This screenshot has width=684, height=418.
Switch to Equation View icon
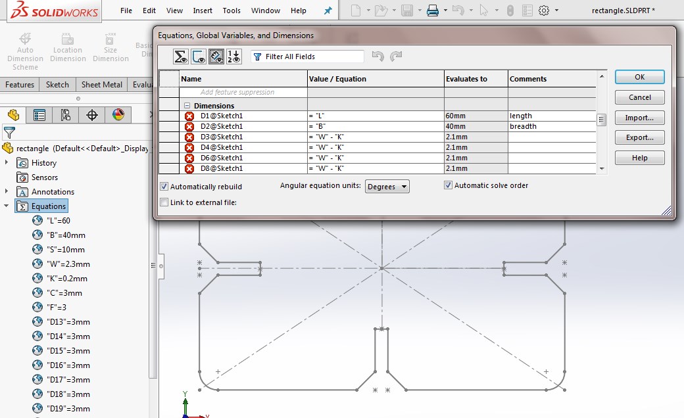pos(181,57)
